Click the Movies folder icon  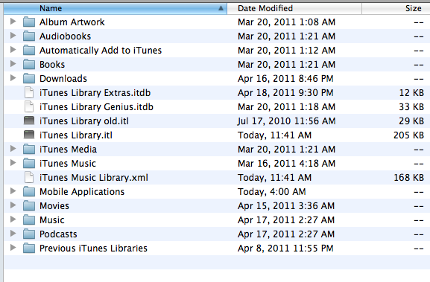pos(29,206)
